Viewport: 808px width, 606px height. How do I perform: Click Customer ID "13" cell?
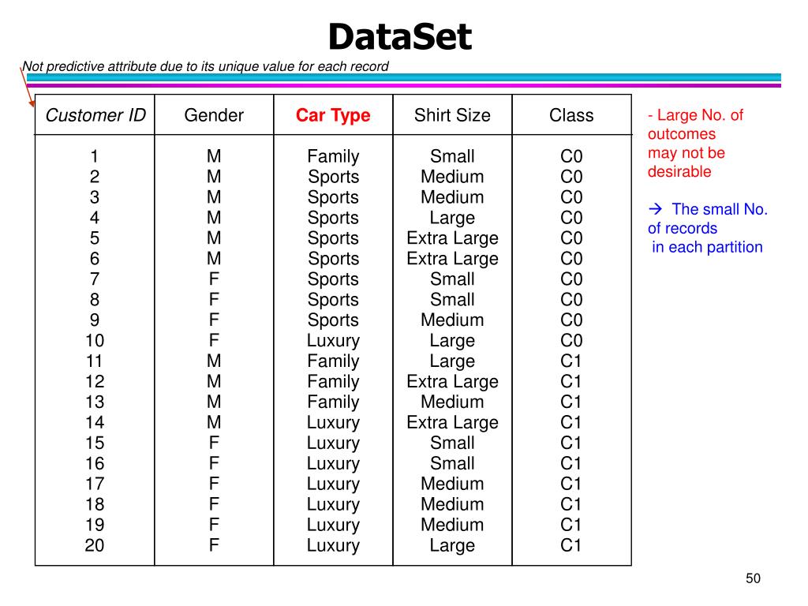pyautogui.click(x=95, y=402)
